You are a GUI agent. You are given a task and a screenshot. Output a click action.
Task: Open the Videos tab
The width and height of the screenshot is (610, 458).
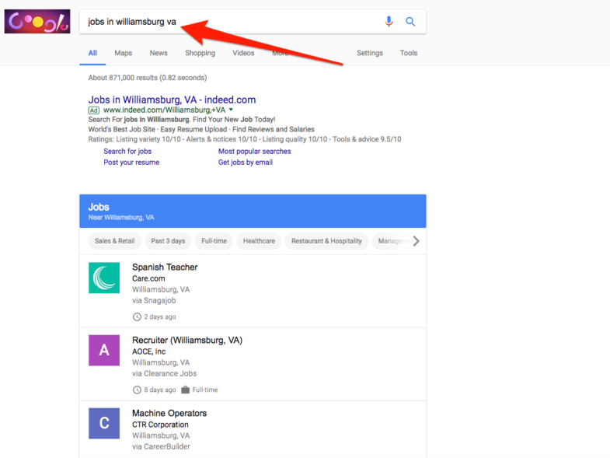click(x=243, y=53)
